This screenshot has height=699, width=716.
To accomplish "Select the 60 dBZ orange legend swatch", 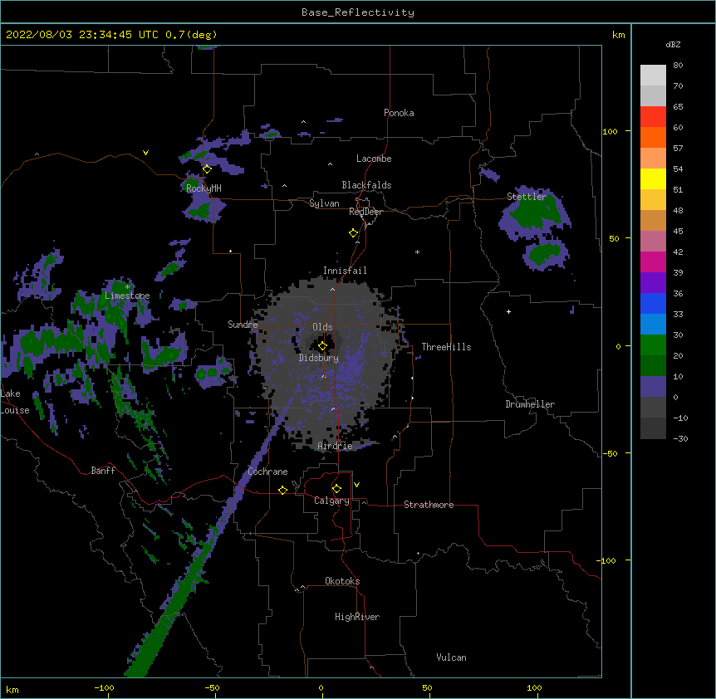I will pyautogui.click(x=653, y=137).
